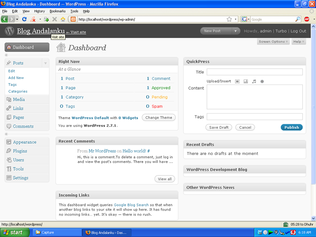Open the Edit menu

(x=15, y=11)
